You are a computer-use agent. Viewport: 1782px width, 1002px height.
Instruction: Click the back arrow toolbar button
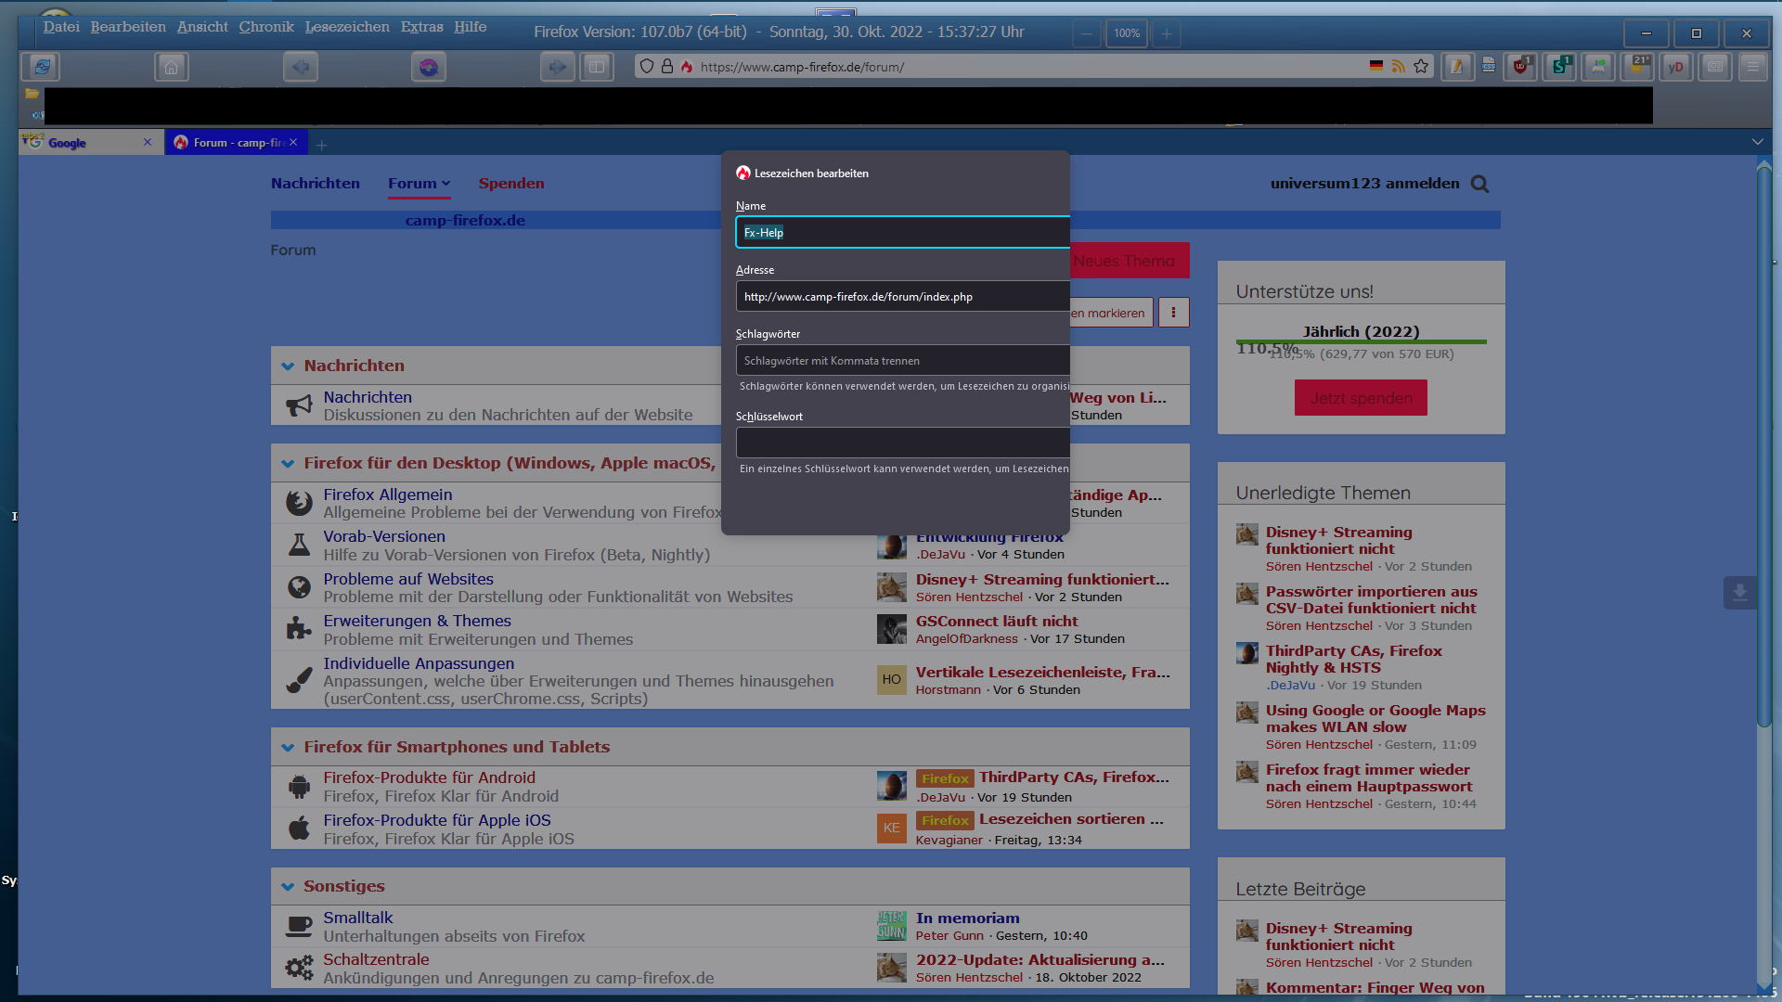[300, 67]
